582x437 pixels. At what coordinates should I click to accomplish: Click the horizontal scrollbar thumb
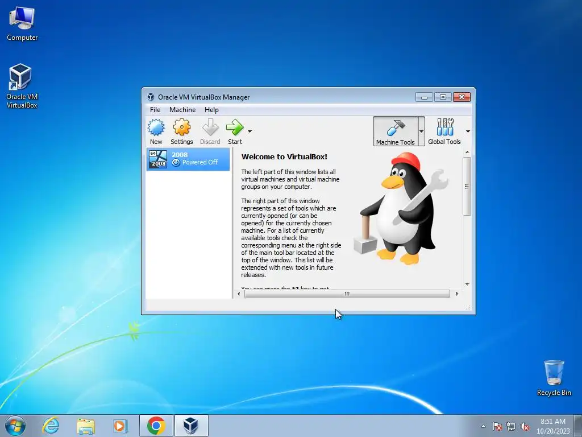[347, 294]
